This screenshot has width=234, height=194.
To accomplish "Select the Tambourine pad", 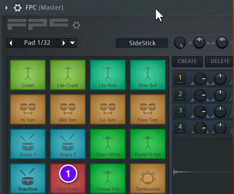I will tap(148, 178).
